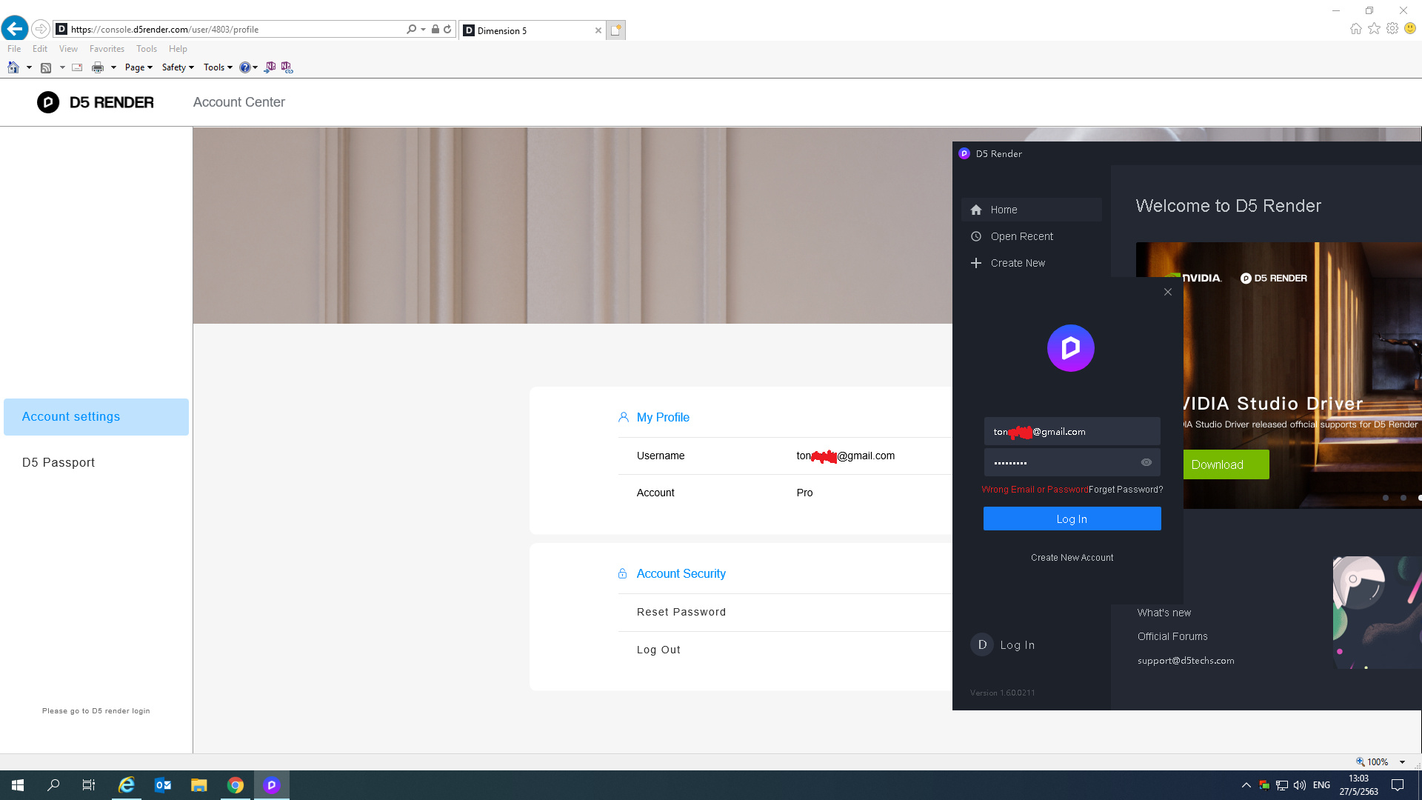1422x800 pixels.
Task: Click the Create New Account link
Action: [x=1071, y=558]
